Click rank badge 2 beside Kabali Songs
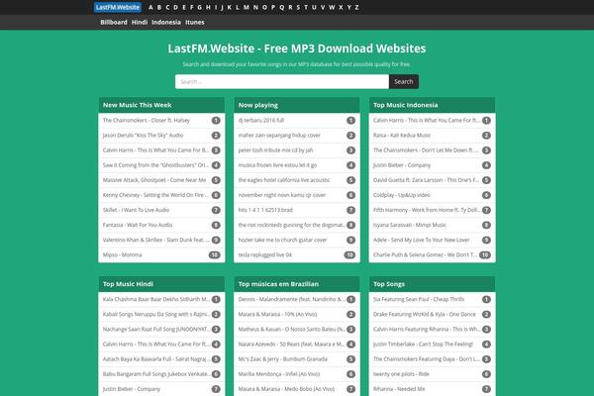Viewport: 594px width, 396px height. 216,314
